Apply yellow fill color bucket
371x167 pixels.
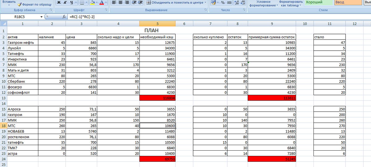coord(92,2)
